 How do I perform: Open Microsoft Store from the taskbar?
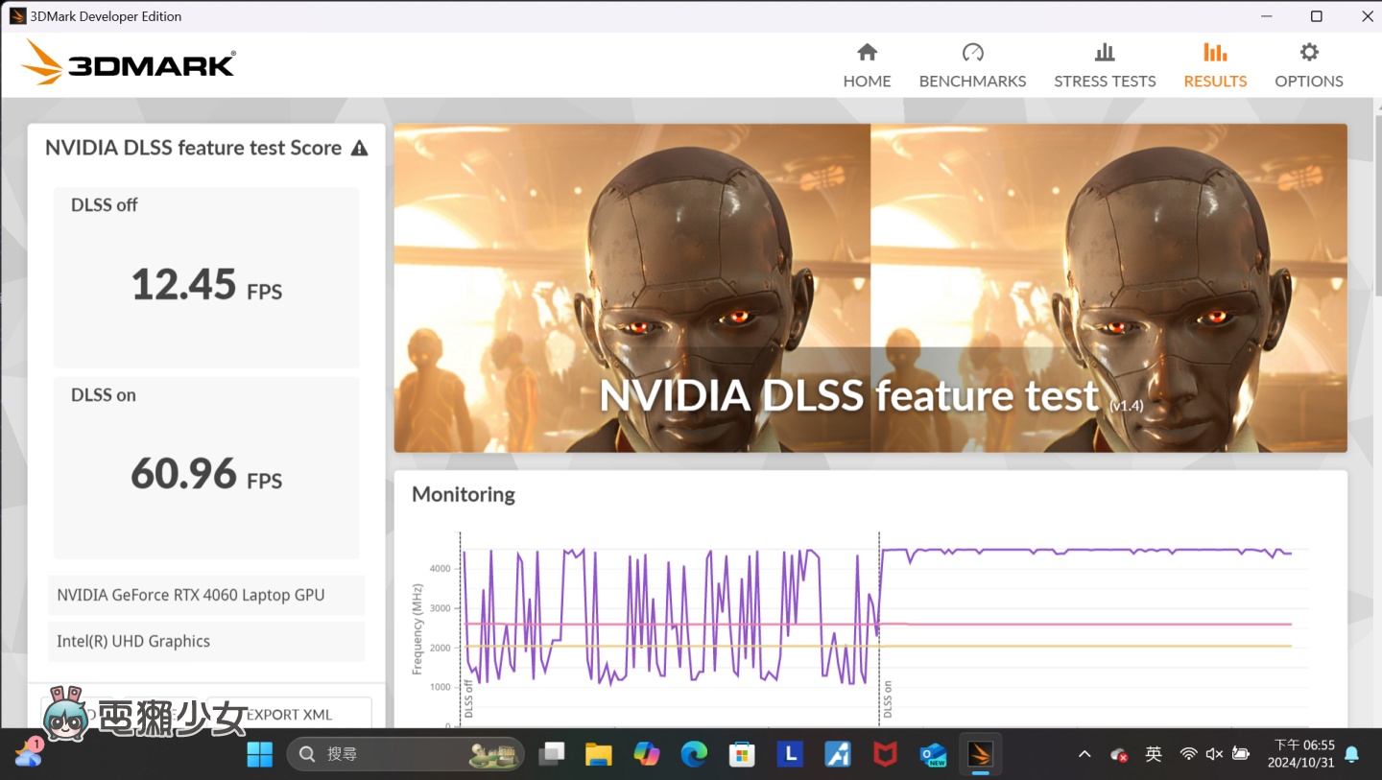pyautogui.click(x=742, y=754)
